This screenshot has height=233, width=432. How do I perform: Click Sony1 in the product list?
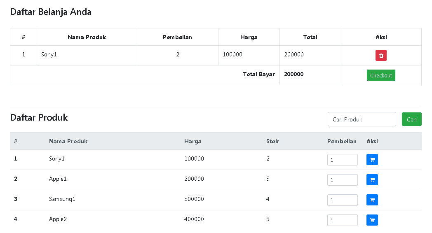click(57, 159)
